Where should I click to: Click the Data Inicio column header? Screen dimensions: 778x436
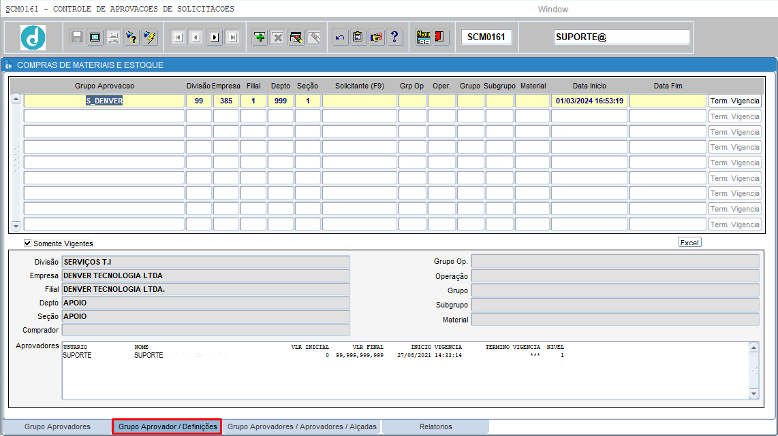coord(589,86)
